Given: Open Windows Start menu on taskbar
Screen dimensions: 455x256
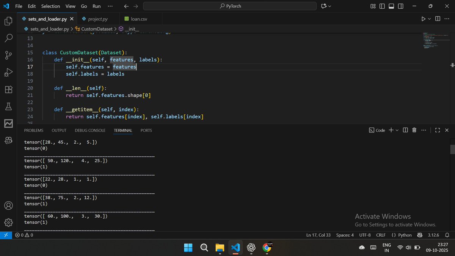Looking at the screenshot, I should coord(188,248).
